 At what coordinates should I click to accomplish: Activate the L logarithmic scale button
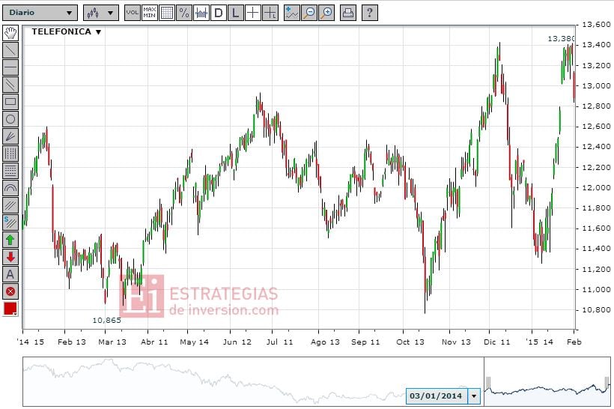(236, 13)
